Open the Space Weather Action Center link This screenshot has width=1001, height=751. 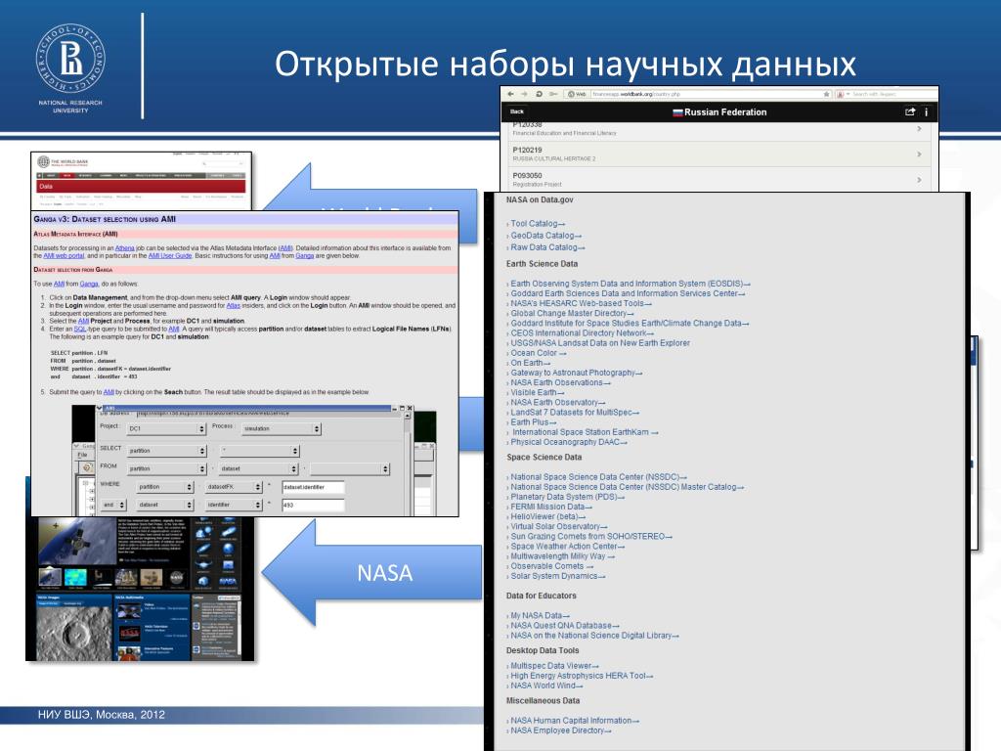[565, 547]
